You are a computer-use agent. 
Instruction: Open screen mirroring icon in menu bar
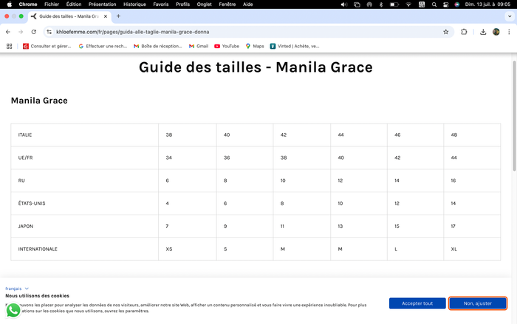click(x=357, y=4)
